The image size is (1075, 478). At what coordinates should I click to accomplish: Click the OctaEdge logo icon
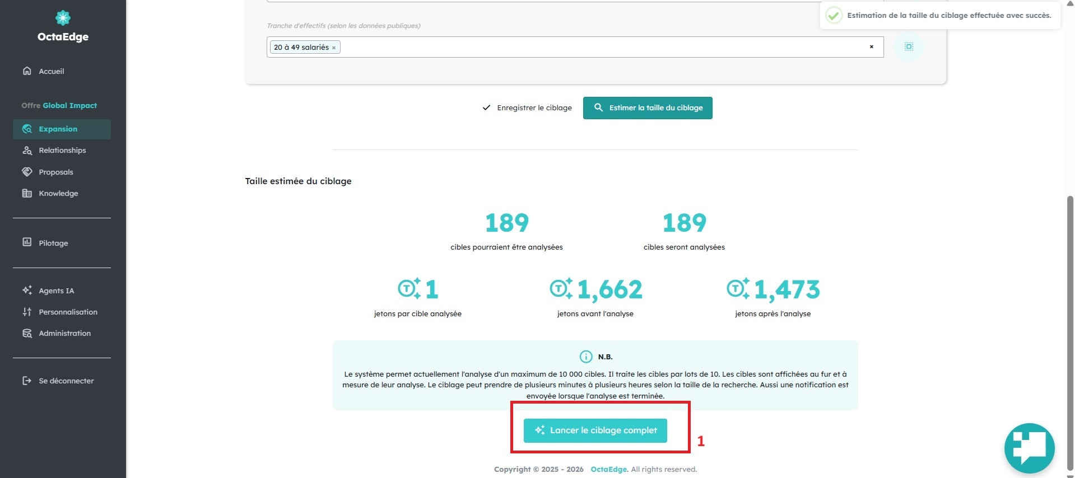pos(63,18)
